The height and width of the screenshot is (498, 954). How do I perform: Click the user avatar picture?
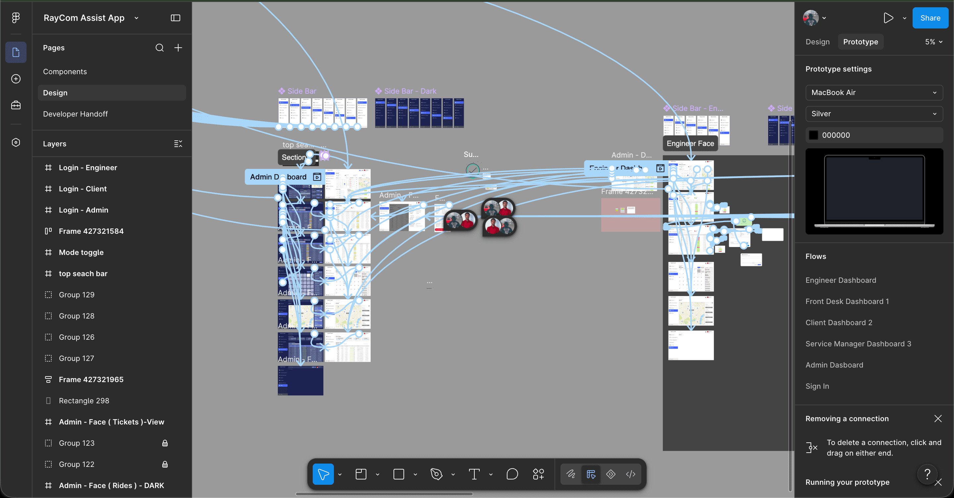pyautogui.click(x=811, y=18)
